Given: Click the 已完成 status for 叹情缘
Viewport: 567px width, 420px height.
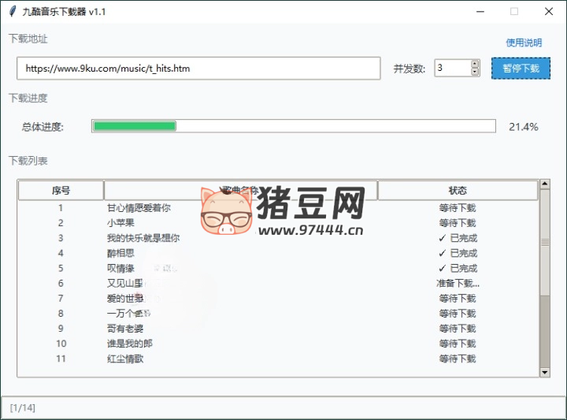Looking at the screenshot, I should [458, 269].
